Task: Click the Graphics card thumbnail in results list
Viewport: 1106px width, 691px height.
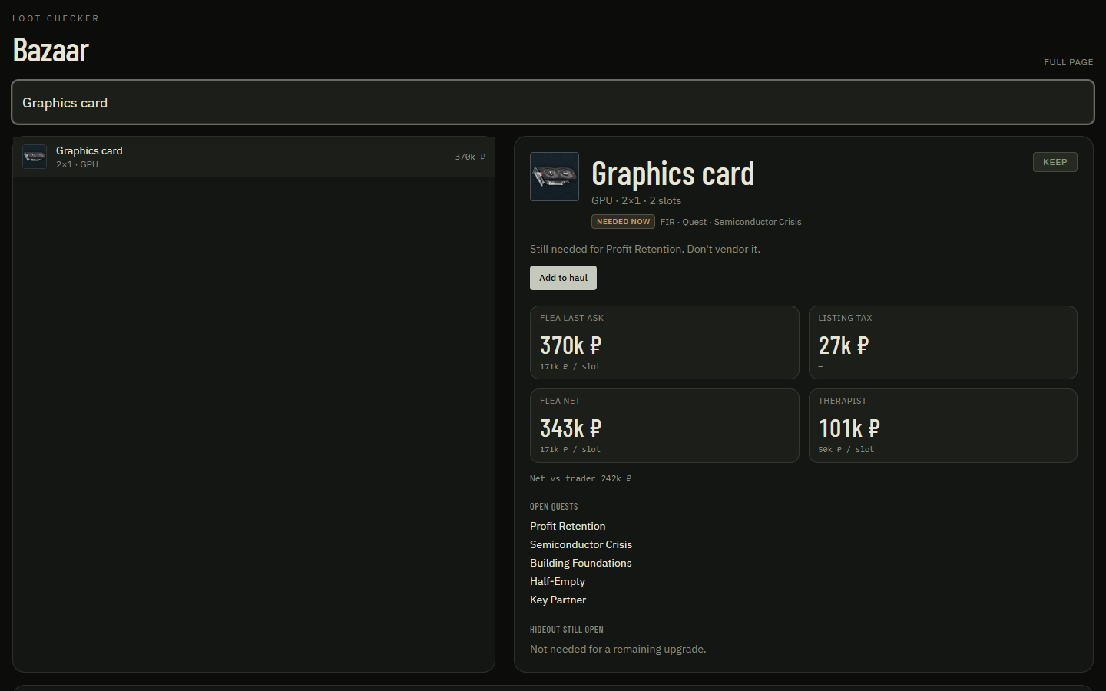Action: pyautogui.click(x=35, y=157)
